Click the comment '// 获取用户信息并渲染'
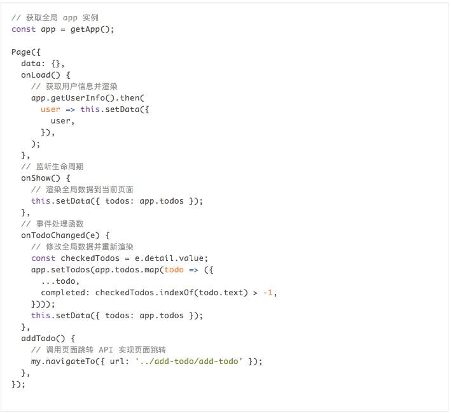The image size is (451, 413). click(74, 87)
